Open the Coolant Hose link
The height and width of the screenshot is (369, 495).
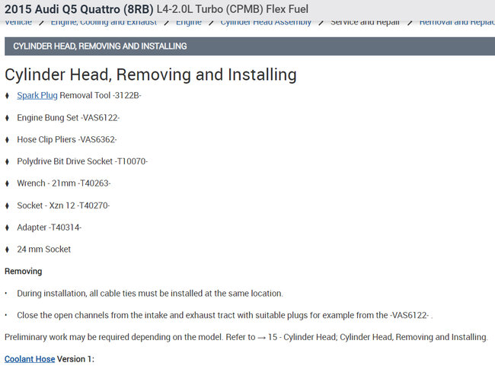(30, 359)
